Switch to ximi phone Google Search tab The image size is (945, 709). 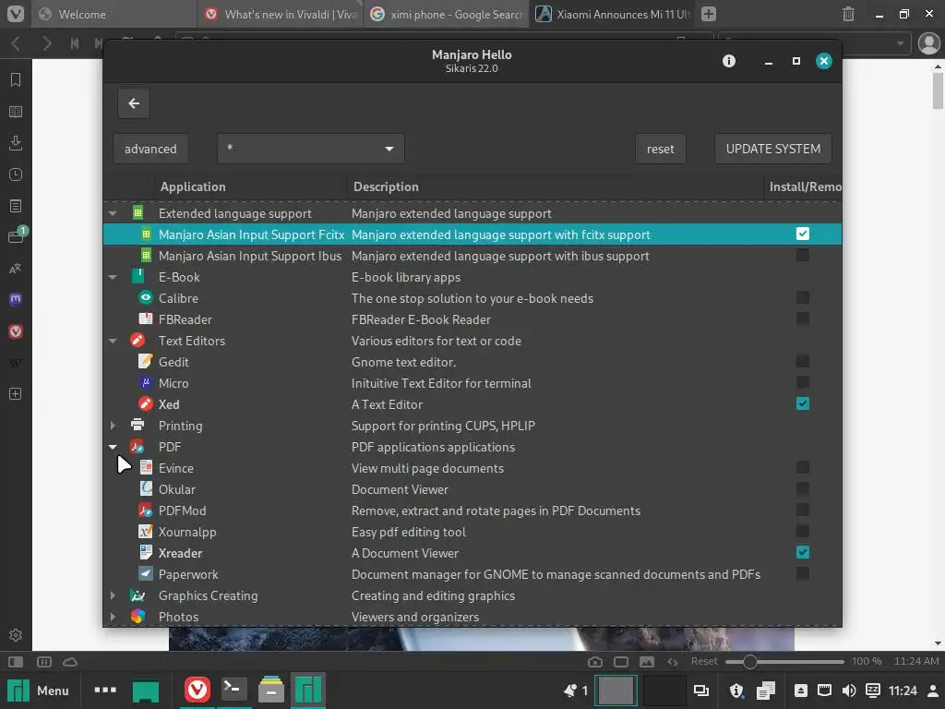click(x=446, y=14)
